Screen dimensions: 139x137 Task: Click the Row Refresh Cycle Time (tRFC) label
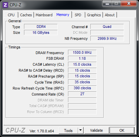38,88
